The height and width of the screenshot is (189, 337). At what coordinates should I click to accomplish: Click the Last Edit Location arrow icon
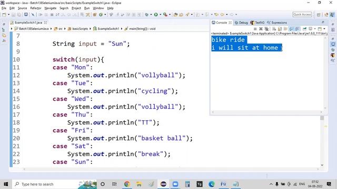(216, 15)
